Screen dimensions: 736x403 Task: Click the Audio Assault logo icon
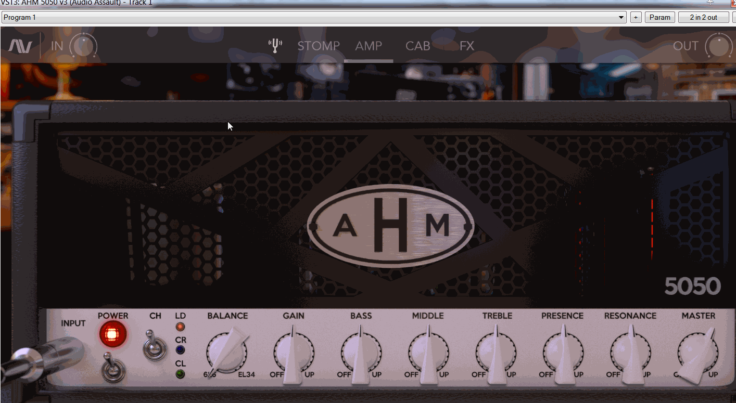[x=20, y=46]
